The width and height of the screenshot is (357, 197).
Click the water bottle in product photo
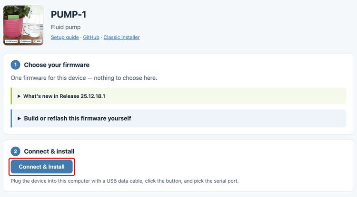[x=34, y=23]
